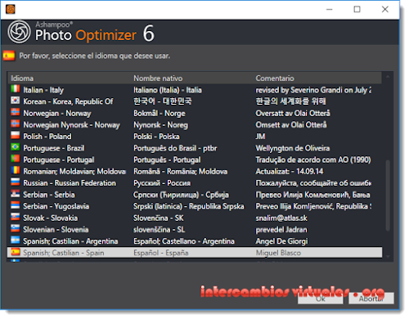Choose Norwegian - Norway row
Image resolution: width=409 pixels, height=319 pixels.
tap(195, 113)
